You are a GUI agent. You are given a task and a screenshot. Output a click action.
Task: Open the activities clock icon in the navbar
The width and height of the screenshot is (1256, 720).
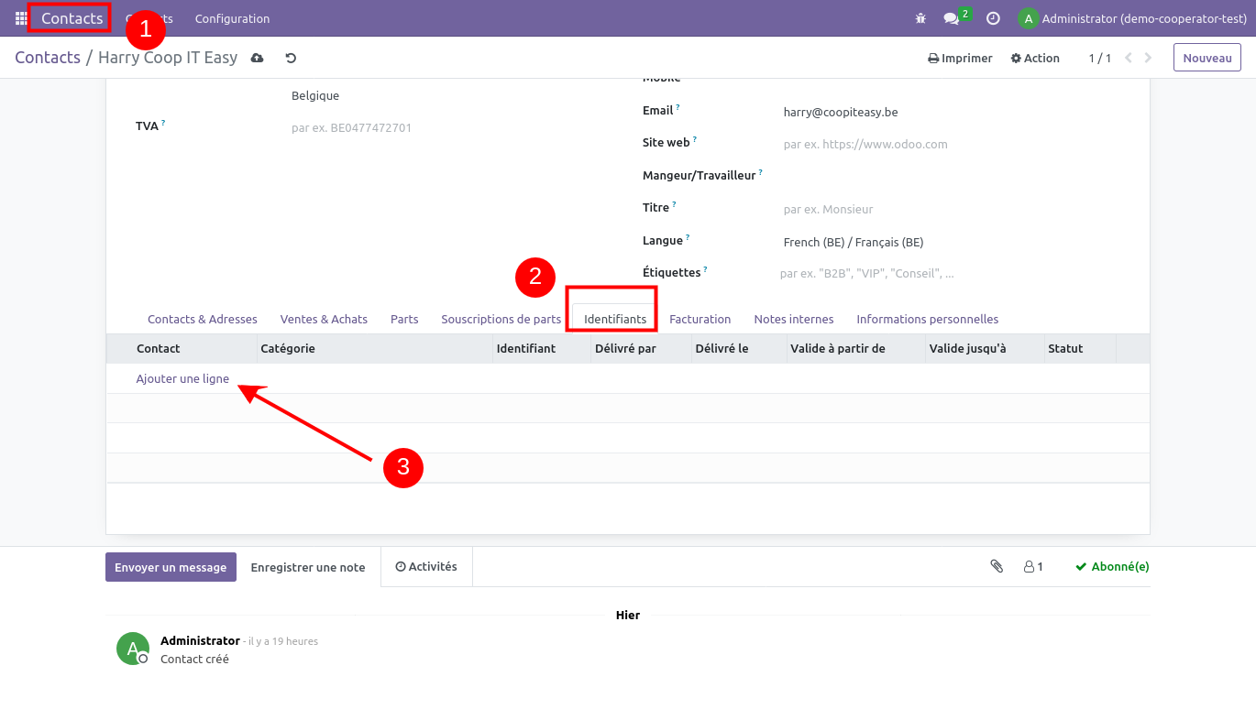[993, 18]
